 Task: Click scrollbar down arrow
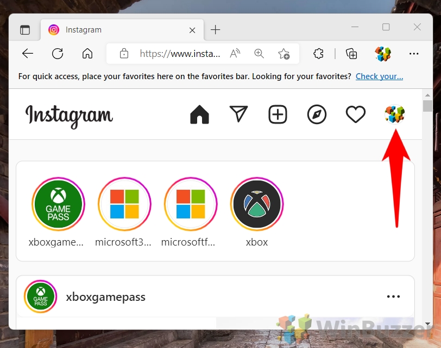pyautogui.click(x=427, y=324)
